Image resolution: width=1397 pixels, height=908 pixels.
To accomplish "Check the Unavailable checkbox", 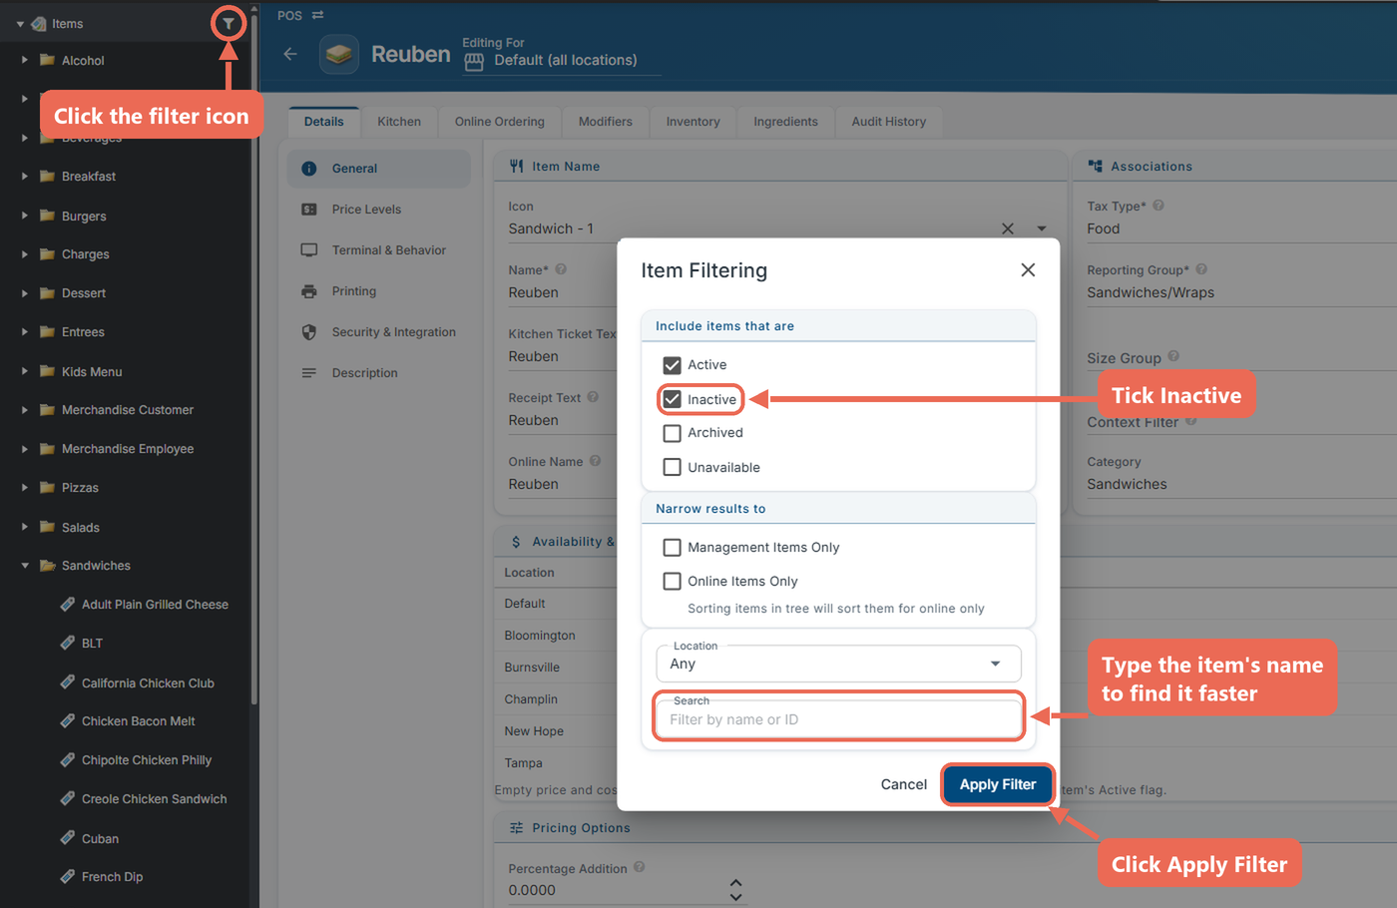I will coord(673,467).
